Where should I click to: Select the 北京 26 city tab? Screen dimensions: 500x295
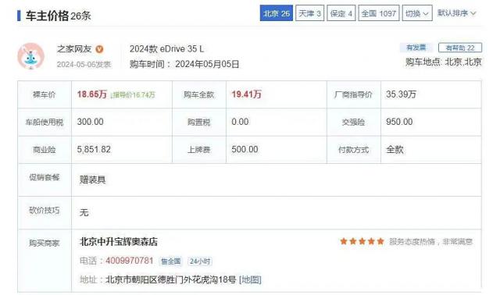[x=276, y=13]
